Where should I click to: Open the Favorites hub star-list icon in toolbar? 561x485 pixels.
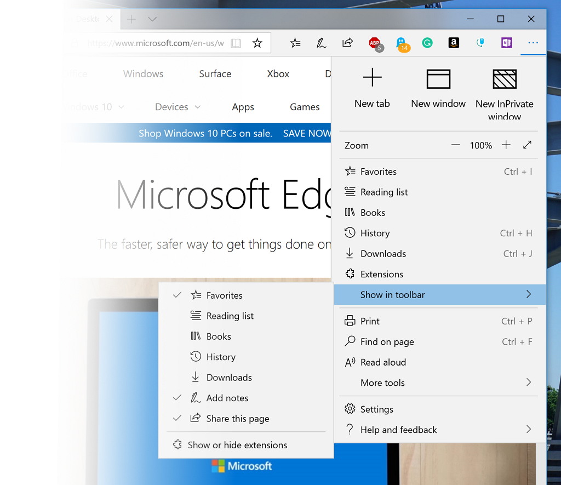[x=295, y=43]
